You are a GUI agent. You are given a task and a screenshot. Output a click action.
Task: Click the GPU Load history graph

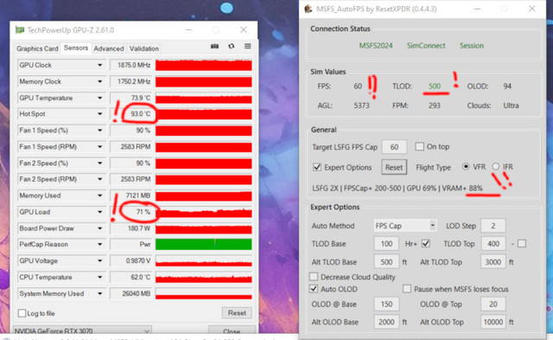(204, 212)
